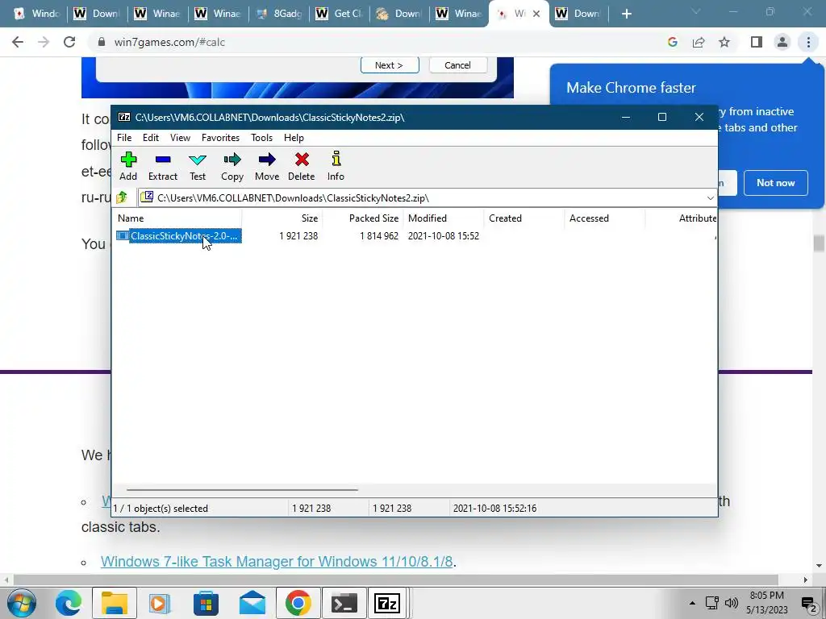The height and width of the screenshot is (619, 826).
Task: Reload the page in Chrome
Action: coord(69,42)
